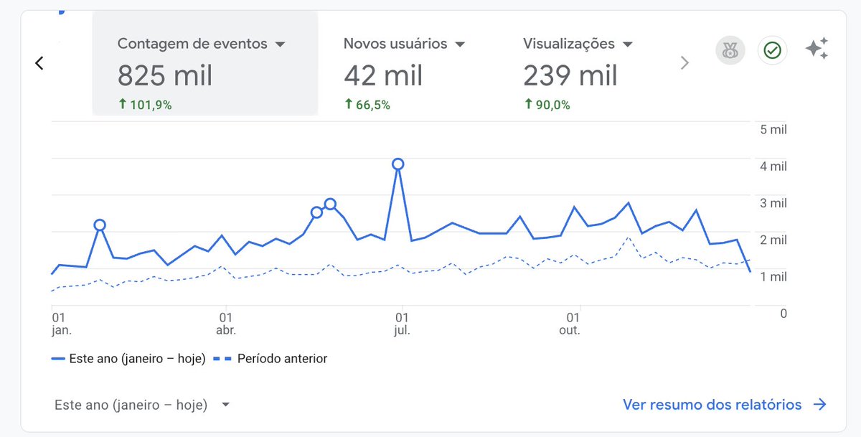
Task: Click the 66,5% increase indicator
Action: tap(367, 105)
